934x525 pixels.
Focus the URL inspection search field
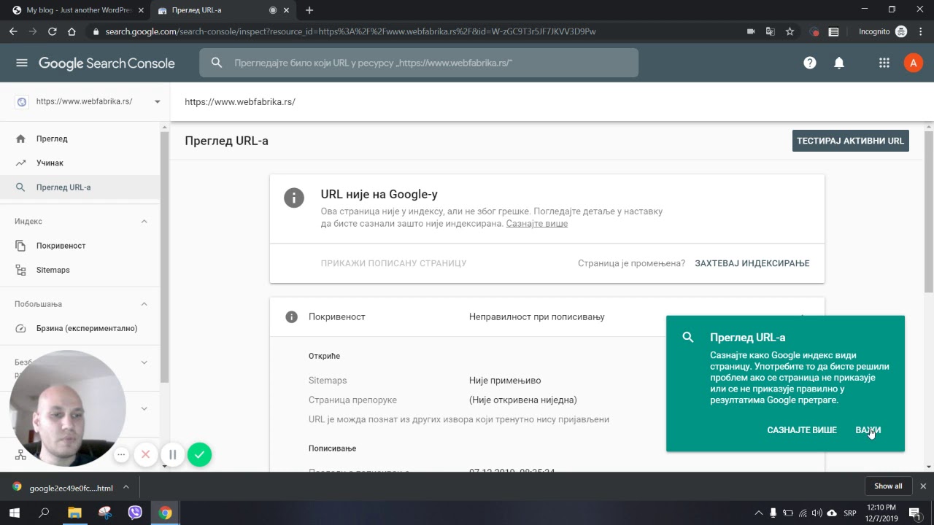pyautogui.click(x=419, y=63)
